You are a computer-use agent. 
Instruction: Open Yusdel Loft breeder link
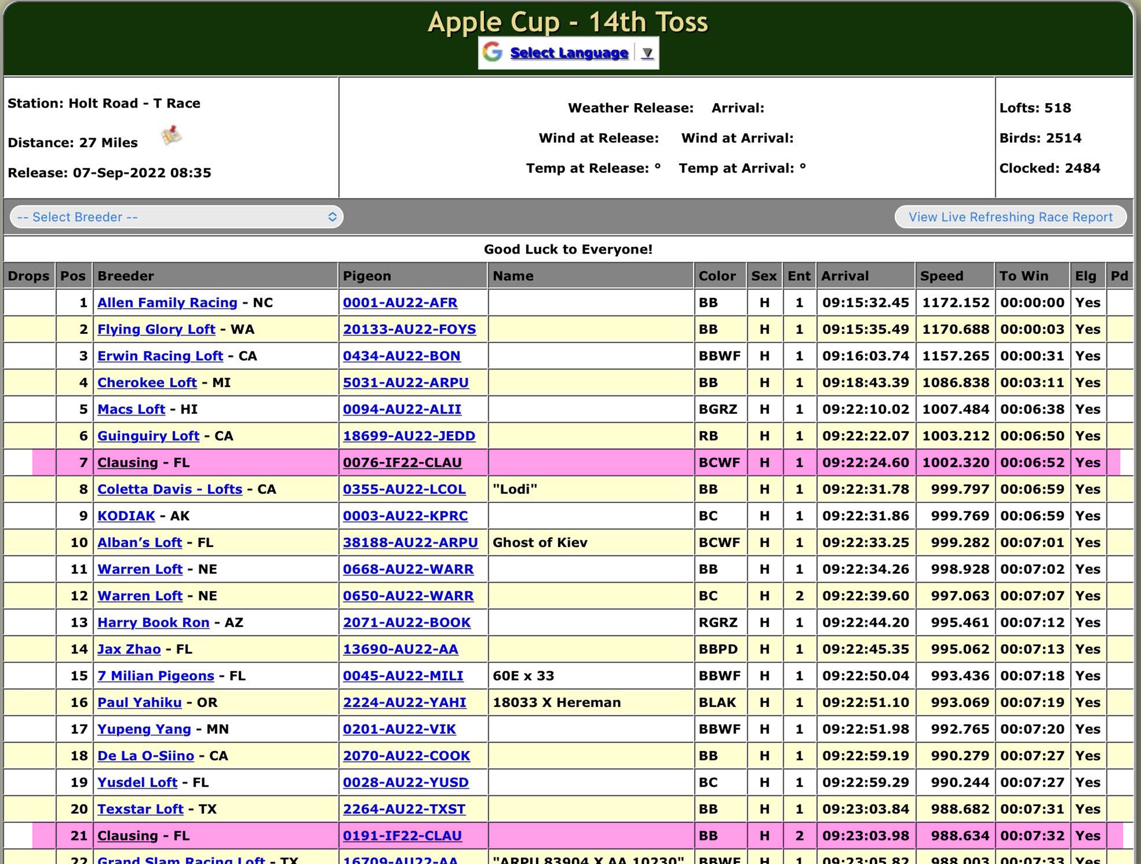point(137,783)
